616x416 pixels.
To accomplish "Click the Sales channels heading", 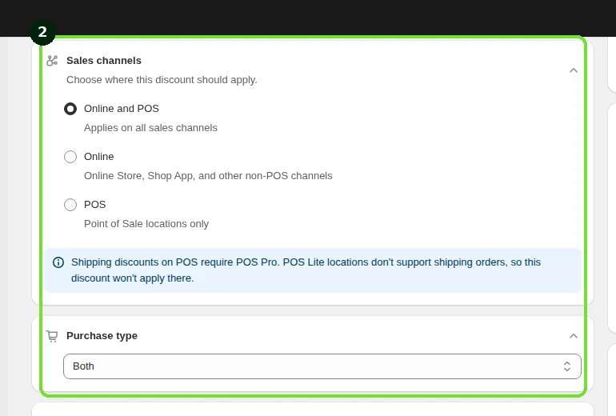I will pyautogui.click(x=104, y=61).
